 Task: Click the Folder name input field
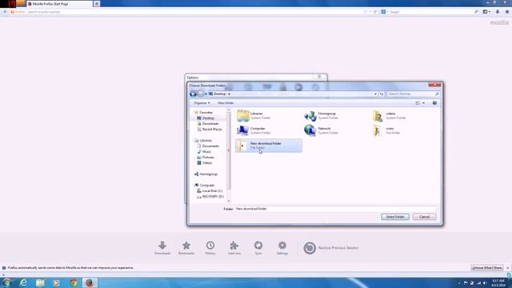coord(335,209)
